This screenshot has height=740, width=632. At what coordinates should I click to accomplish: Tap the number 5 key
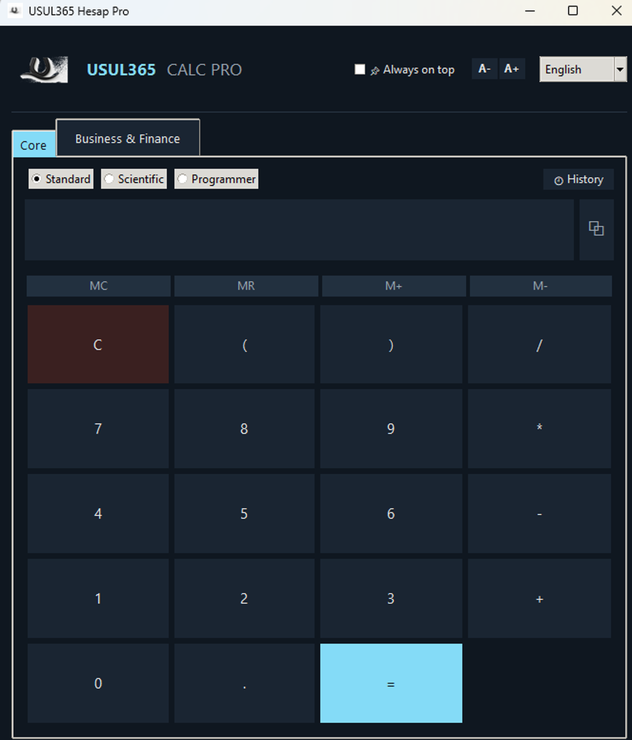[244, 514]
